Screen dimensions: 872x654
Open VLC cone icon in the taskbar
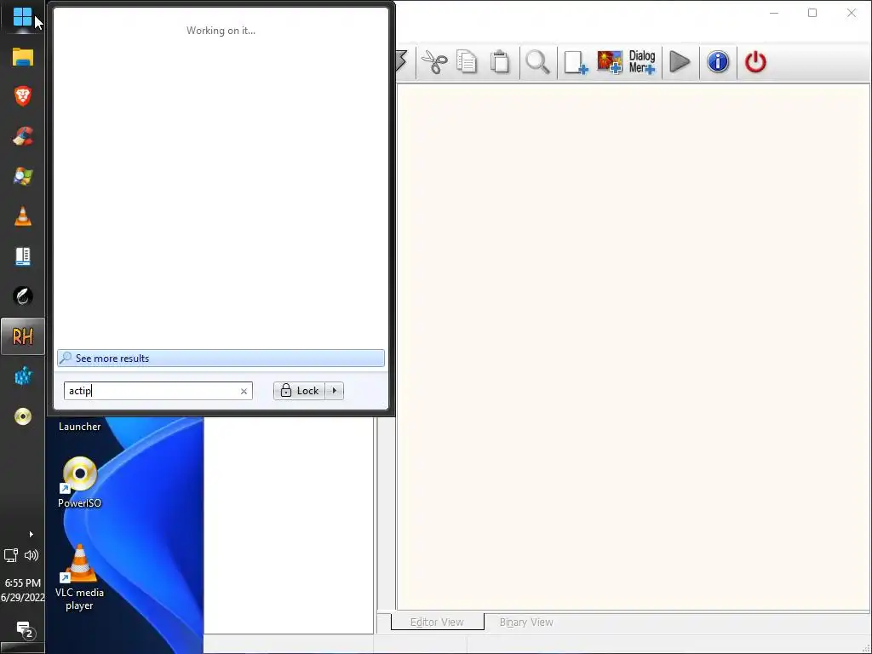pyautogui.click(x=23, y=216)
